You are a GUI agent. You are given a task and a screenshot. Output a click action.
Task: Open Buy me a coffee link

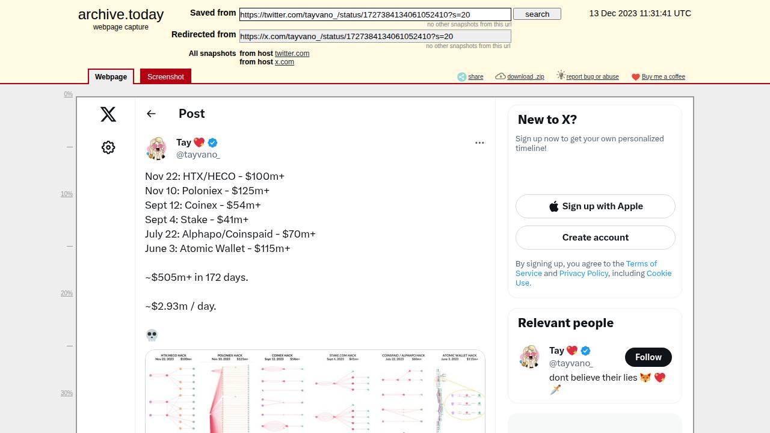(x=664, y=77)
